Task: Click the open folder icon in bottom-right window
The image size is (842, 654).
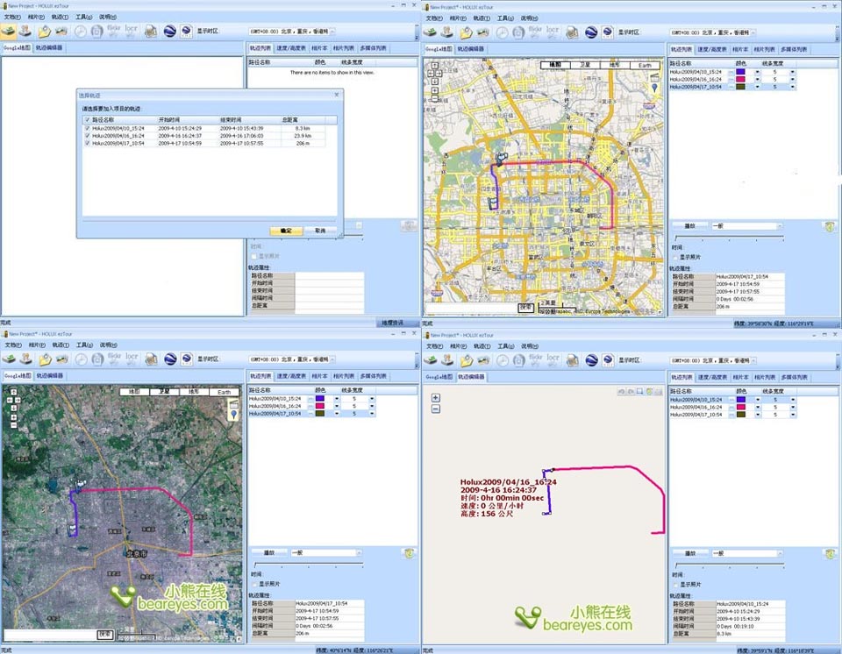Action: (467, 358)
